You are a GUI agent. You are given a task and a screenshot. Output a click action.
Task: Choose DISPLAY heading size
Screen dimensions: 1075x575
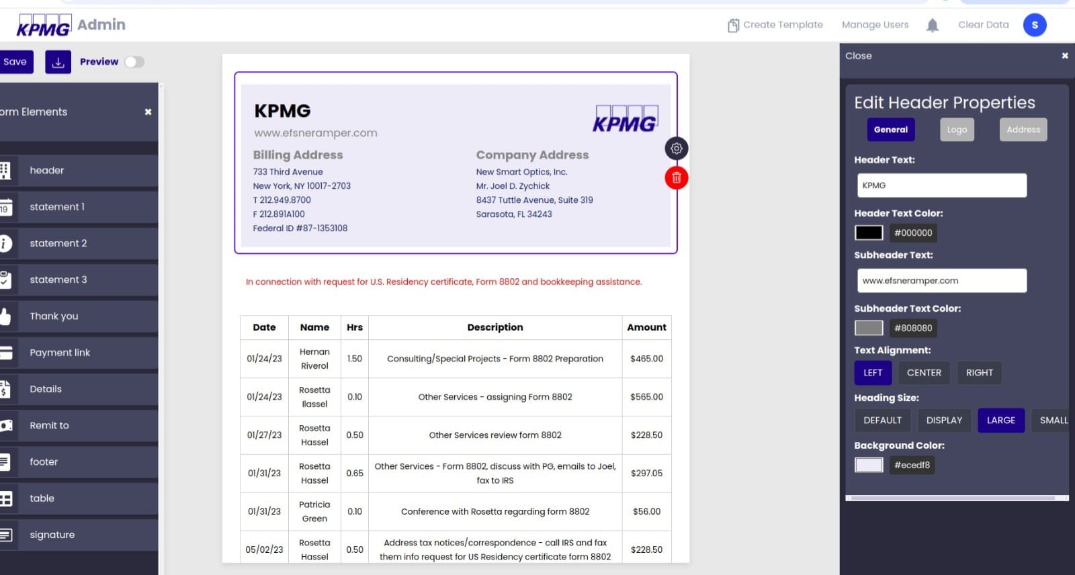[944, 421]
